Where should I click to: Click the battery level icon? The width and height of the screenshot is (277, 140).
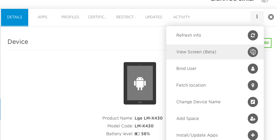tap(137, 134)
